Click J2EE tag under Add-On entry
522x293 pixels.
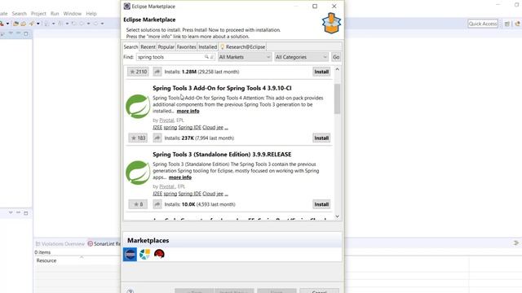click(x=157, y=128)
